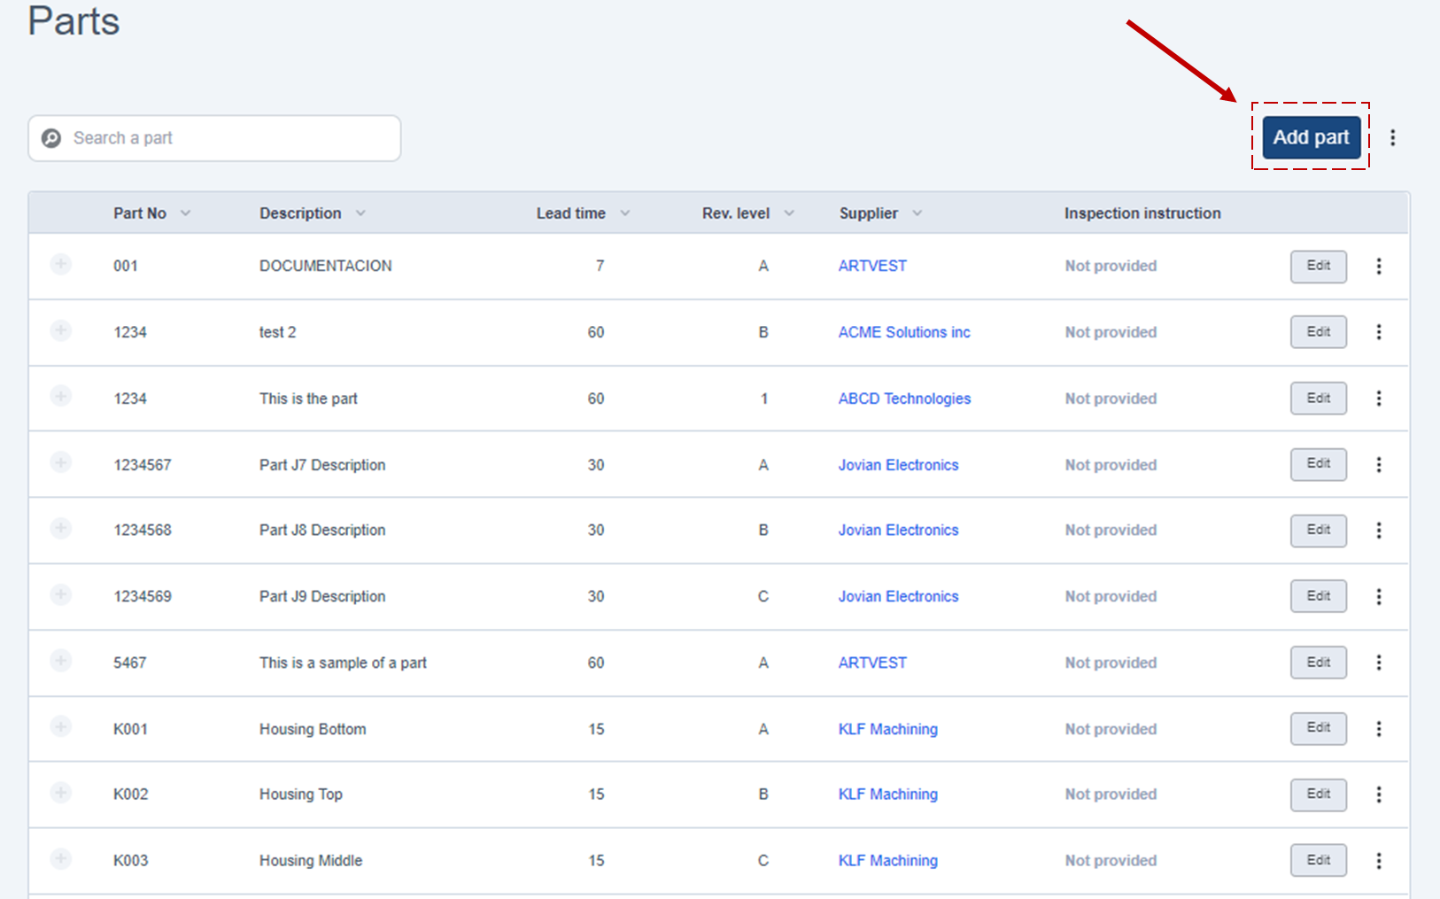Screen dimensions: 1440x899
Task: Open ARTVEST supplier link for part 5467
Action: click(x=872, y=663)
